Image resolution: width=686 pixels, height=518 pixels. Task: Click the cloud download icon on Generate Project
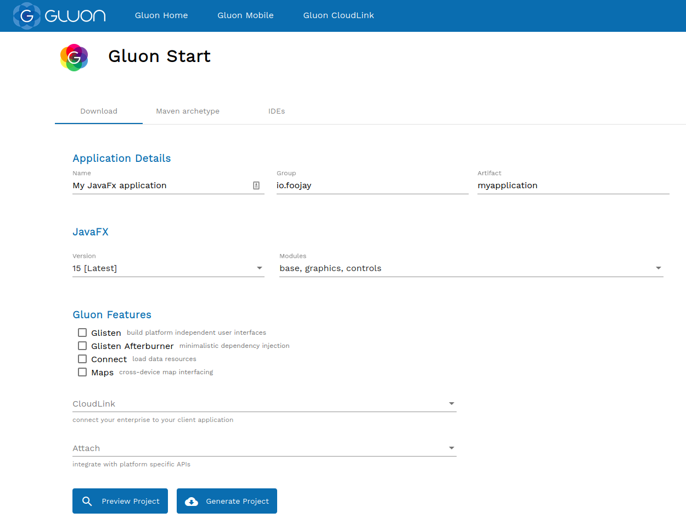tap(191, 501)
